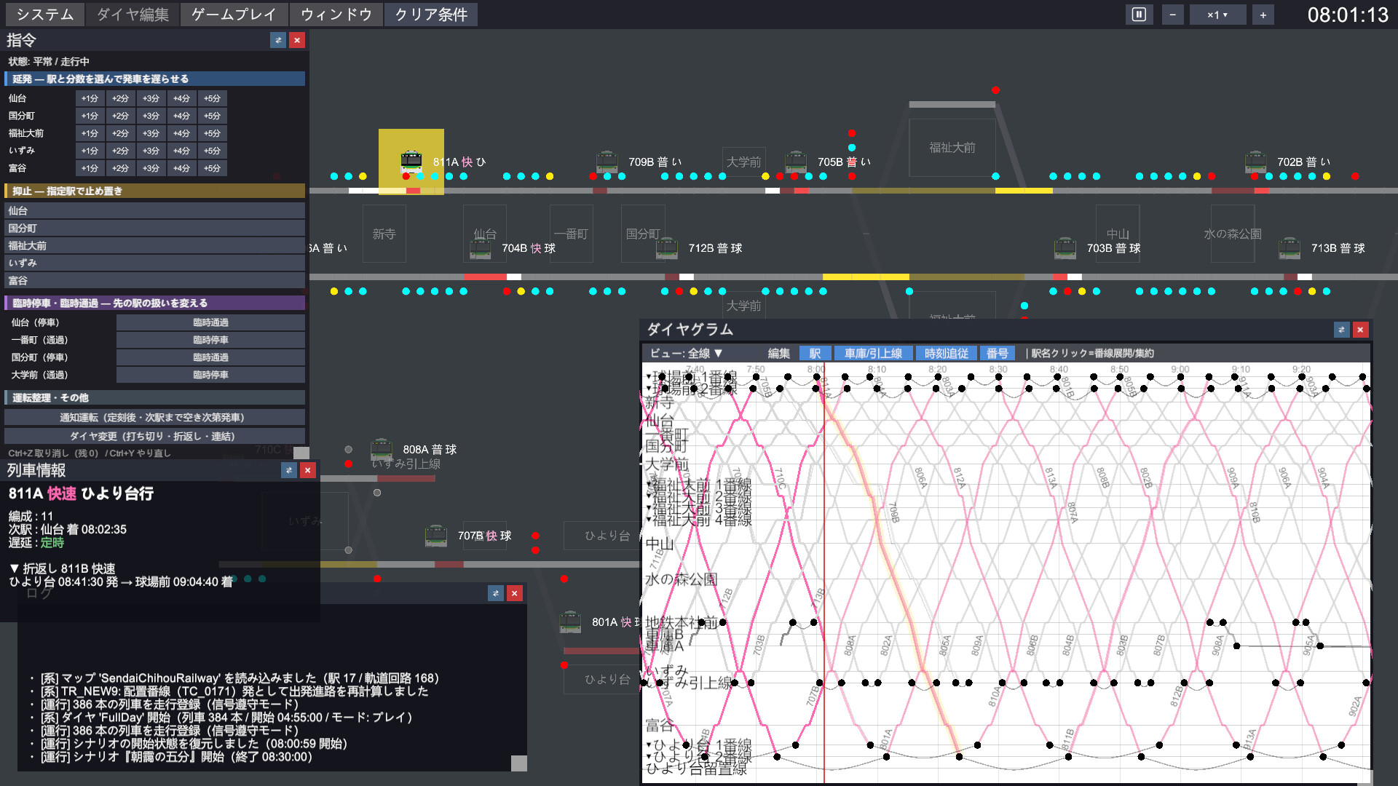Click the swap icon on 指令 panel
Screen dimensions: 1398x786
pos(278,40)
